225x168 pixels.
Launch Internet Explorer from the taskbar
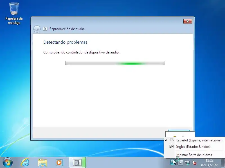pos(25,163)
